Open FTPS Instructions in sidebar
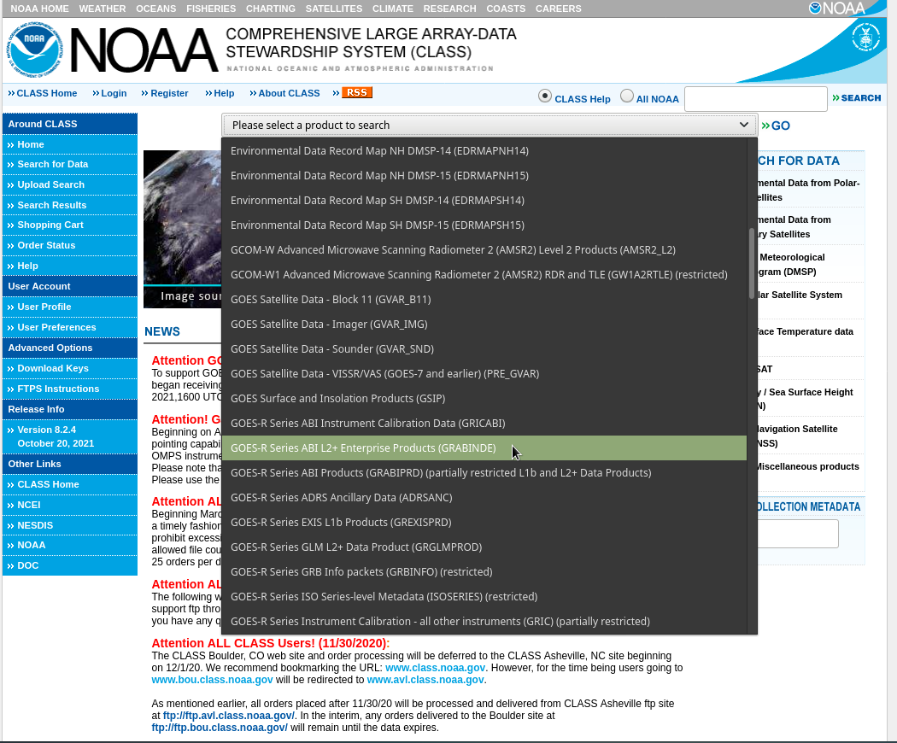 [x=58, y=389]
